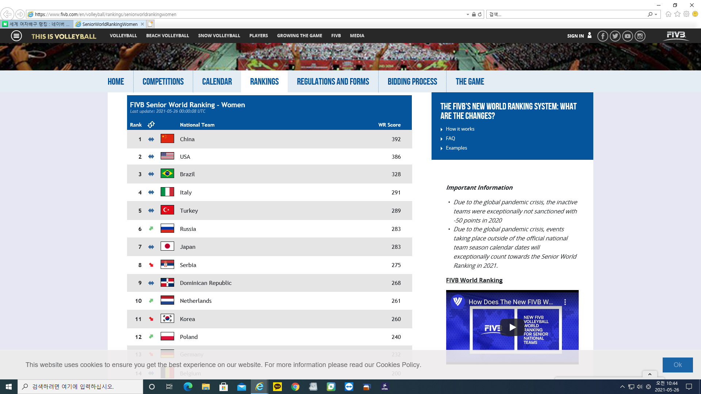Click the China flag icon
Image resolution: width=701 pixels, height=394 pixels.
pos(167,139)
